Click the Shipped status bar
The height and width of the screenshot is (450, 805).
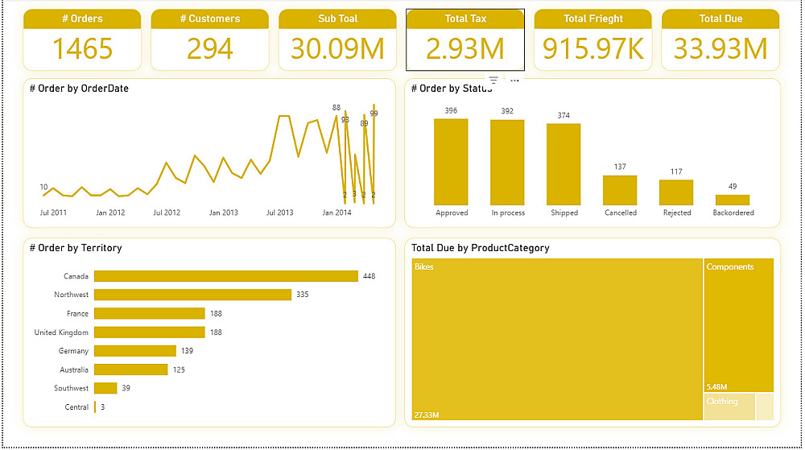click(563, 165)
